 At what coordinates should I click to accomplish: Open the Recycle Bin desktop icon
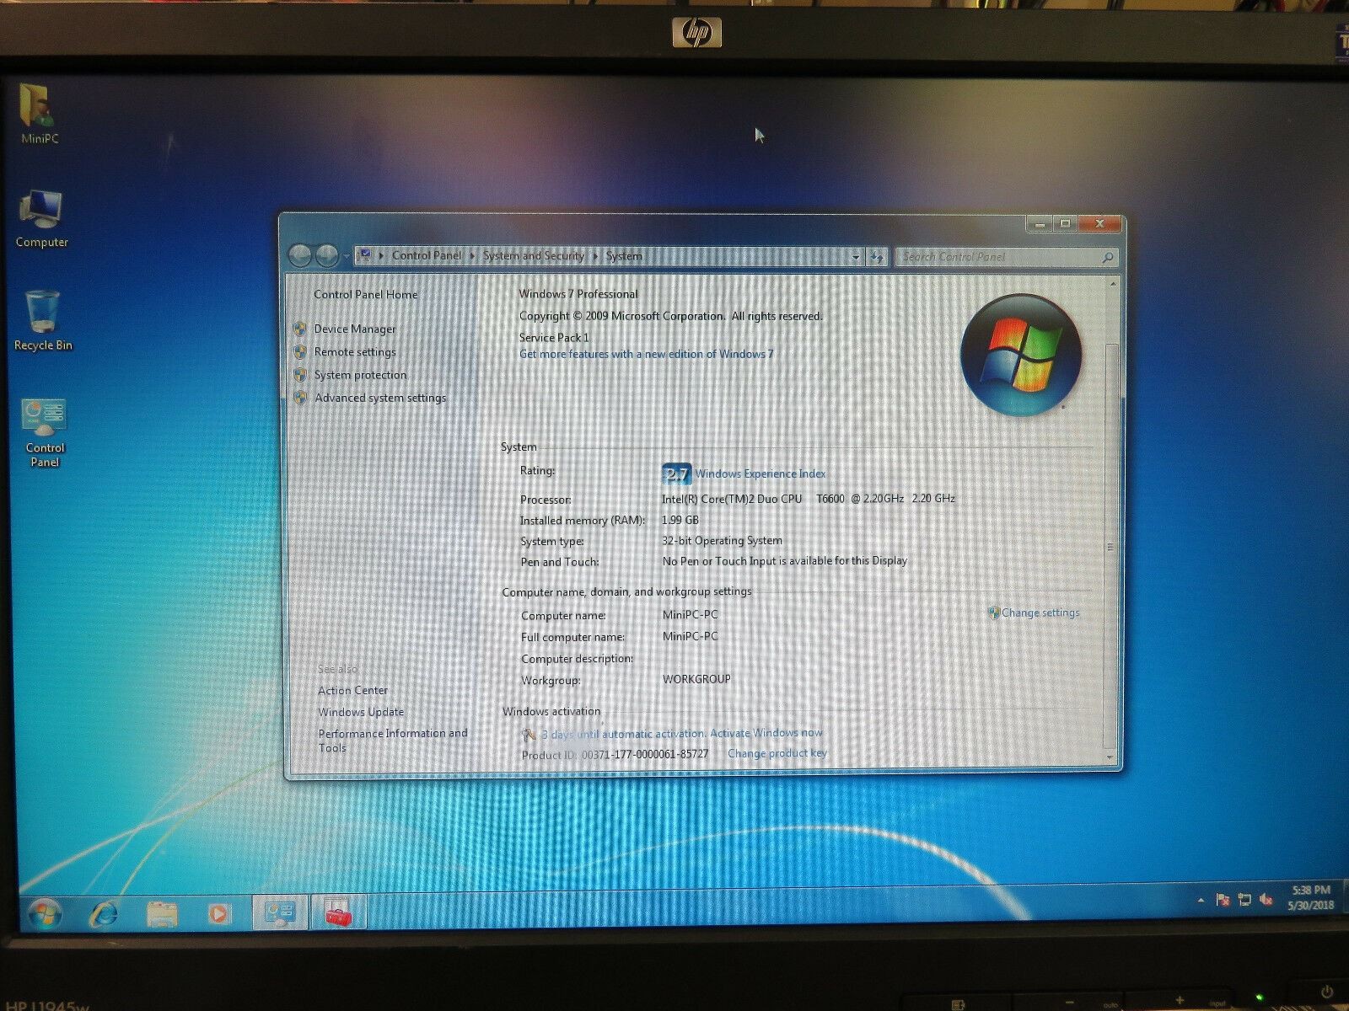coord(43,321)
